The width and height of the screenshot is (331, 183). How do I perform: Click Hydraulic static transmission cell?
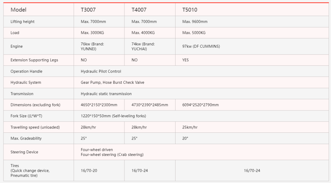pos(106,94)
